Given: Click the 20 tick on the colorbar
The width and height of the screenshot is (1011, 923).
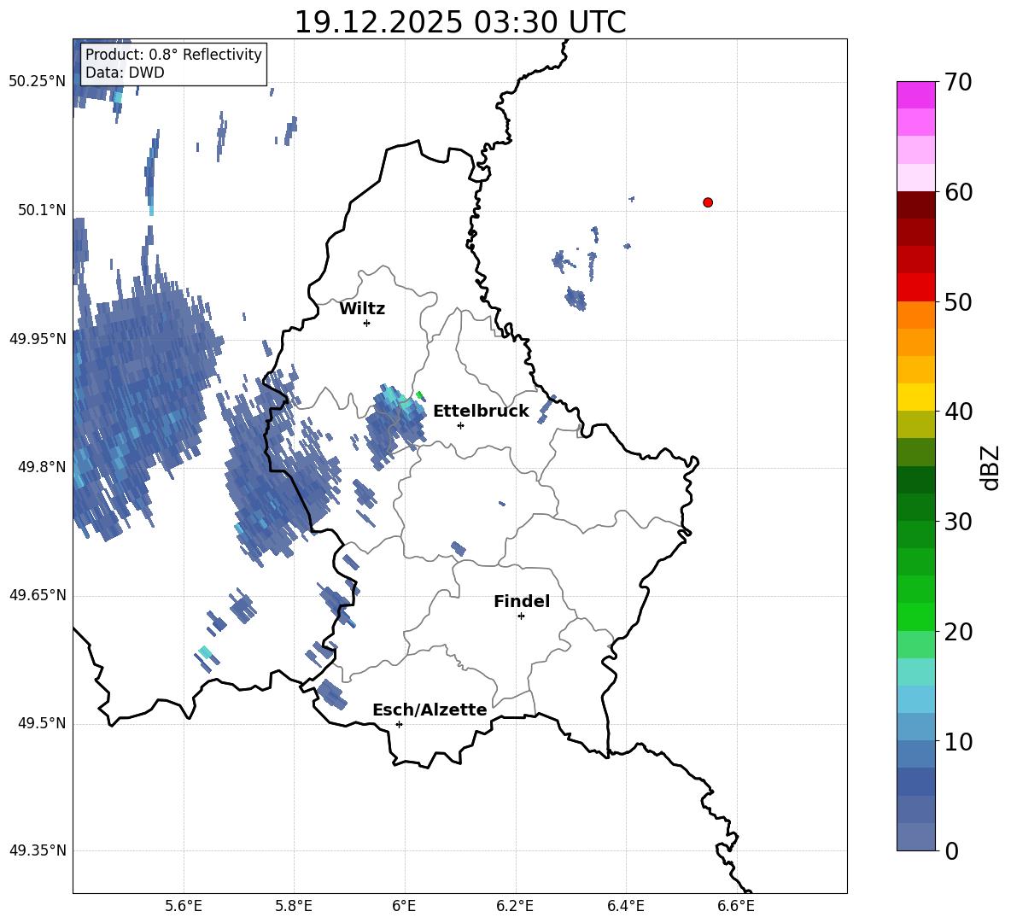Looking at the screenshot, I should tap(958, 631).
